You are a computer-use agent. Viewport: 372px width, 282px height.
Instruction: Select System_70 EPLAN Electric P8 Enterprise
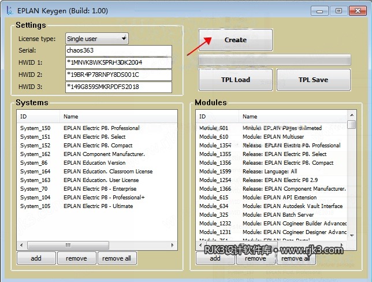pyautogui.click(x=97, y=189)
